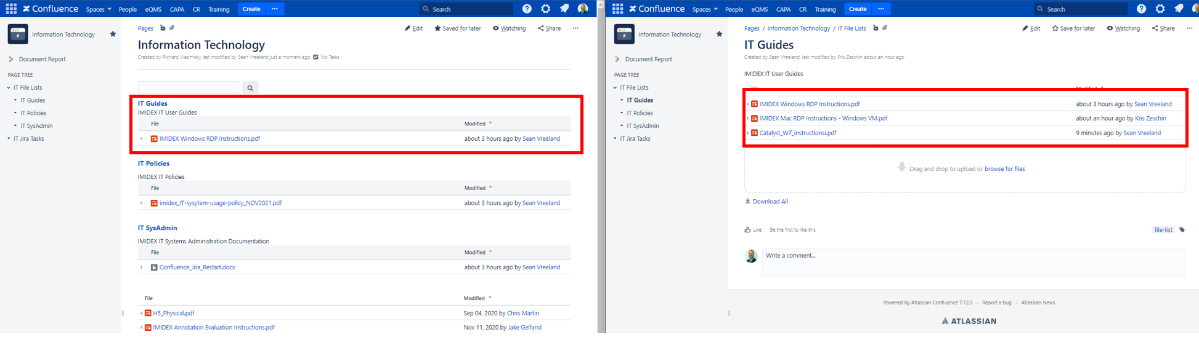Image resolution: width=1199 pixels, height=340 pixels.
Task: Click attachments paperclip after IT File Lists breadcrumb
Action: [885, 28]
